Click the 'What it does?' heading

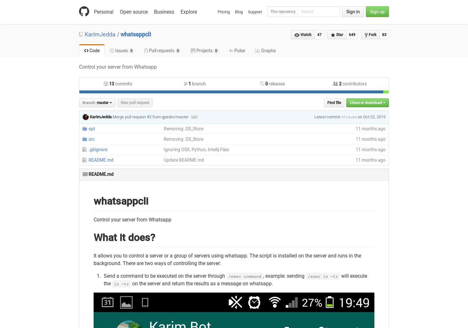[x=124, y=238]
